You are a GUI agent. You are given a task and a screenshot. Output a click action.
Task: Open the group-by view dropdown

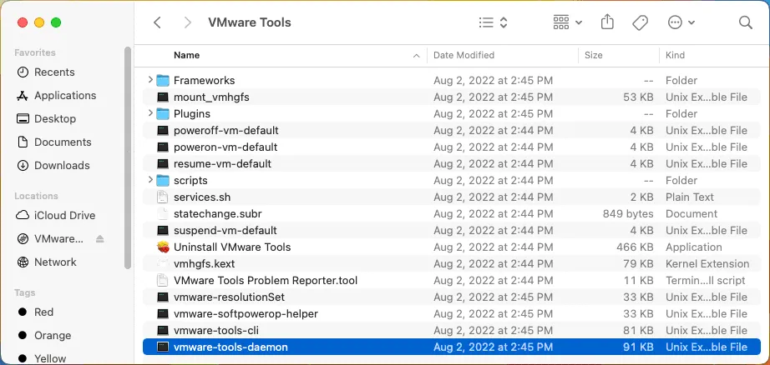click(567, 22)
